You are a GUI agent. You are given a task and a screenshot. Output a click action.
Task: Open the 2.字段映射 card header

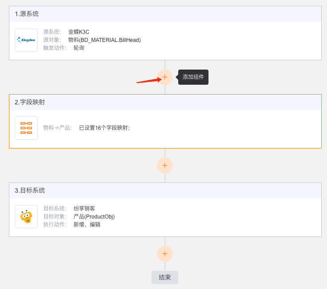pyautogui.click(x=165, y=102)
